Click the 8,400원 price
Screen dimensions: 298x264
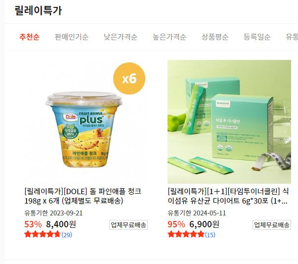(x=61, y=224)
